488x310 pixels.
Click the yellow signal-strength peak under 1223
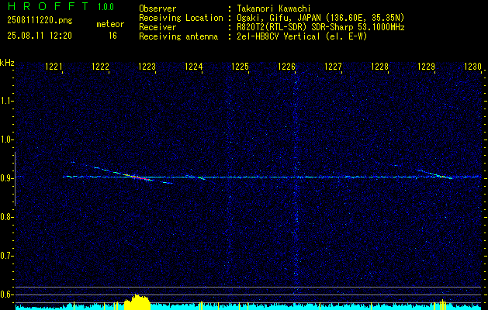coord(137,301)
